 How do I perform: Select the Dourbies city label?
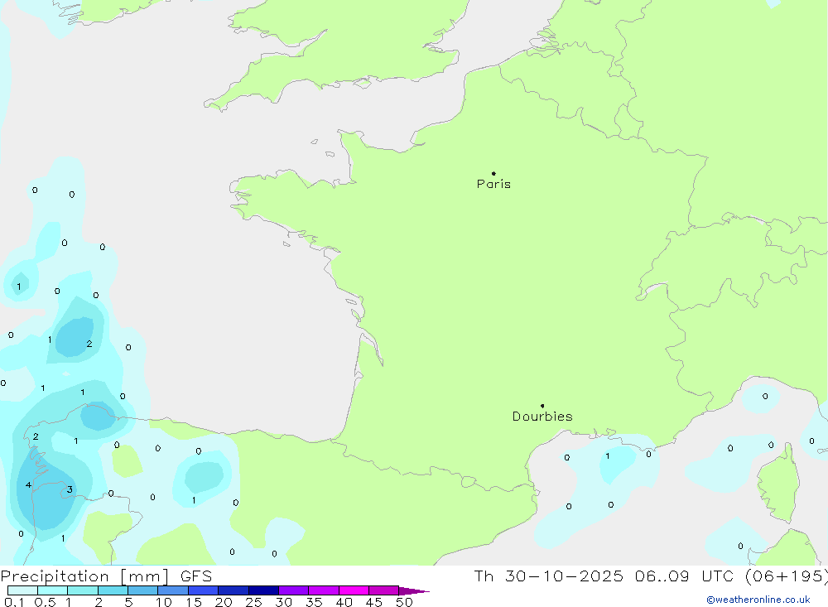[542, 417]
